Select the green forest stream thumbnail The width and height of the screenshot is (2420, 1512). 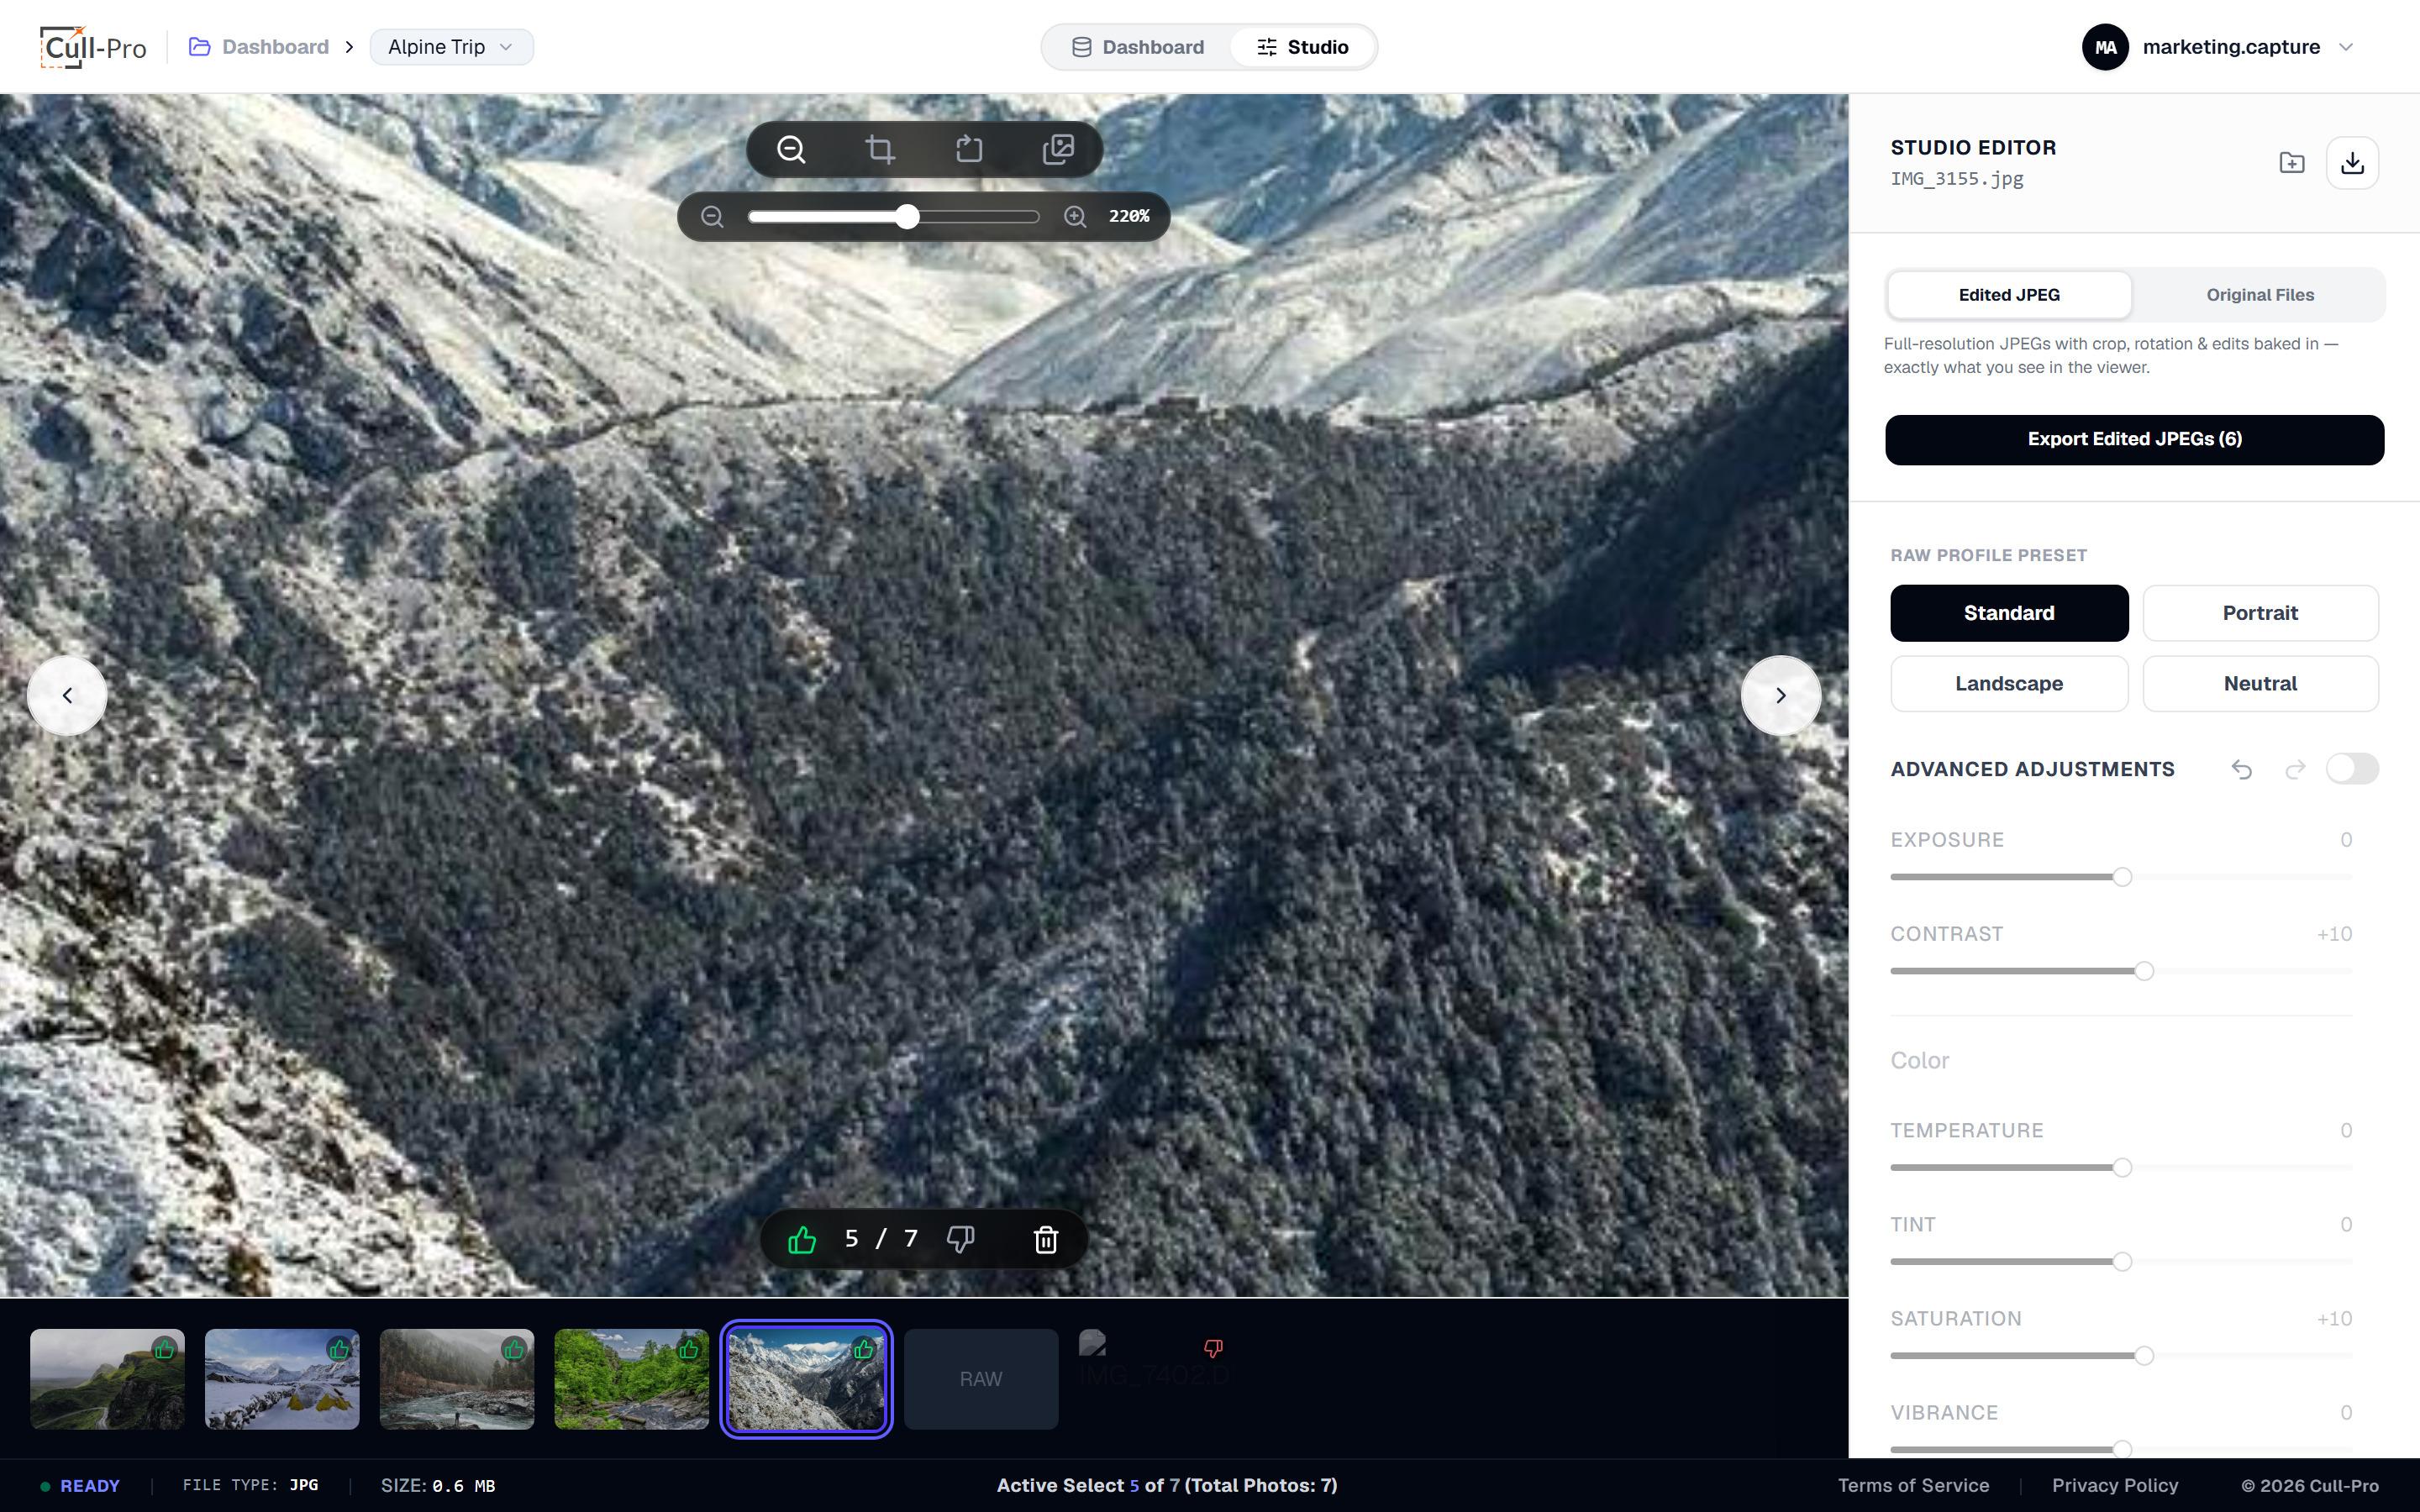[631, 1379]
